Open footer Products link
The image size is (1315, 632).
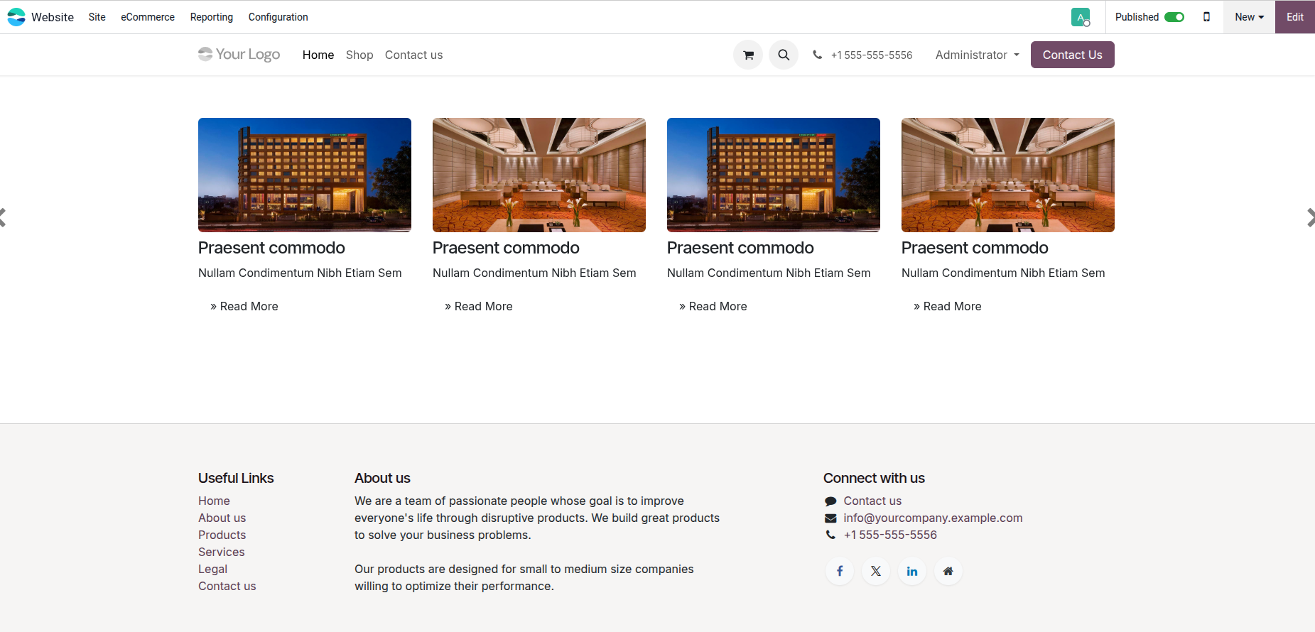click(222, 535)
